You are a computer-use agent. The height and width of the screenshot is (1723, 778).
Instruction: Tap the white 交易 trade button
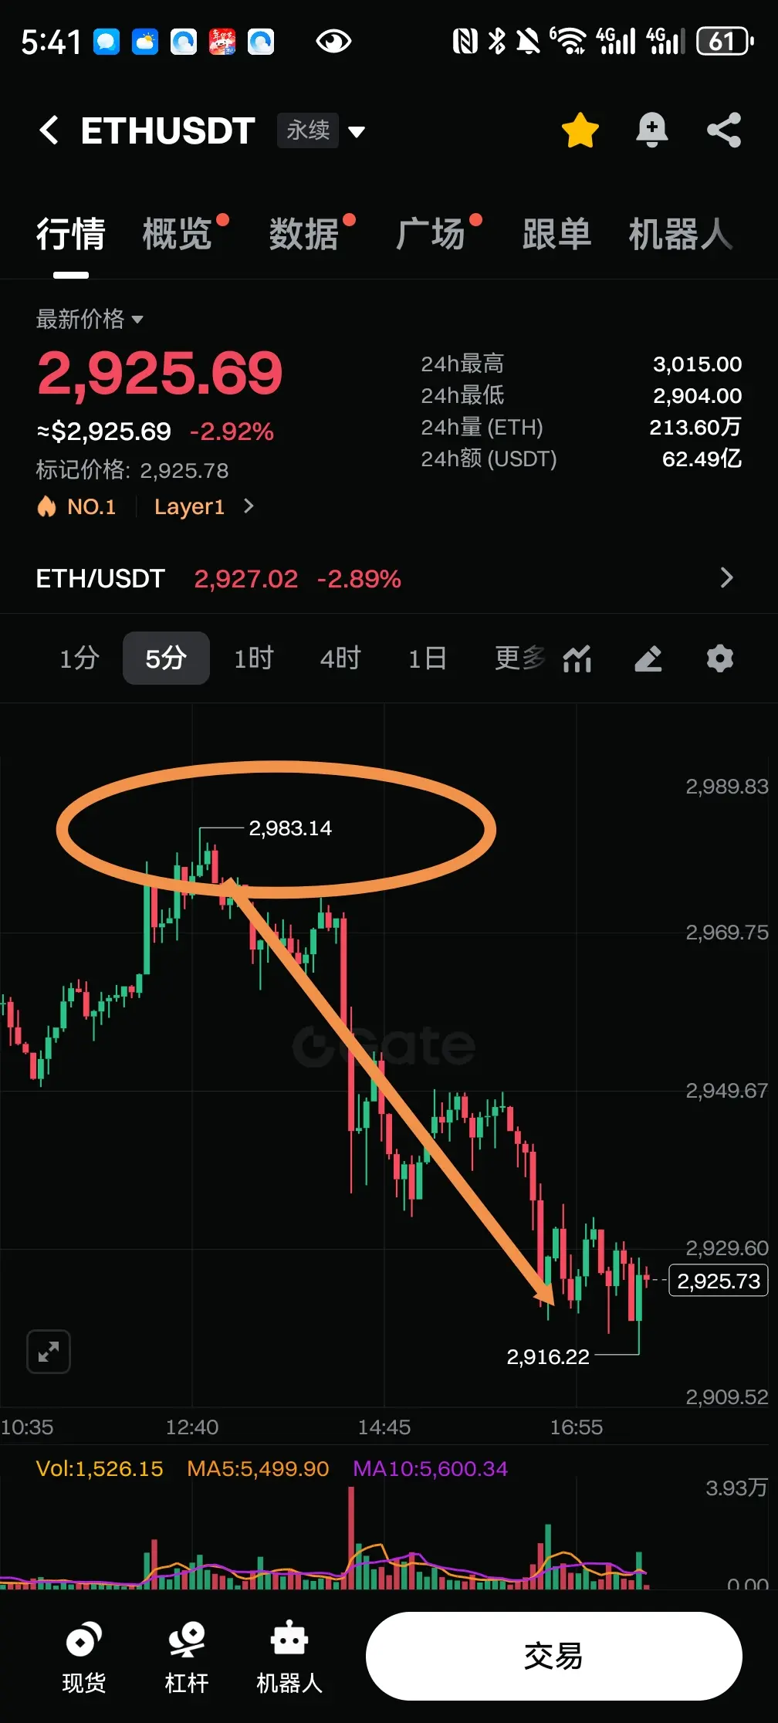pyautogui.click(x=554, y=1656)
